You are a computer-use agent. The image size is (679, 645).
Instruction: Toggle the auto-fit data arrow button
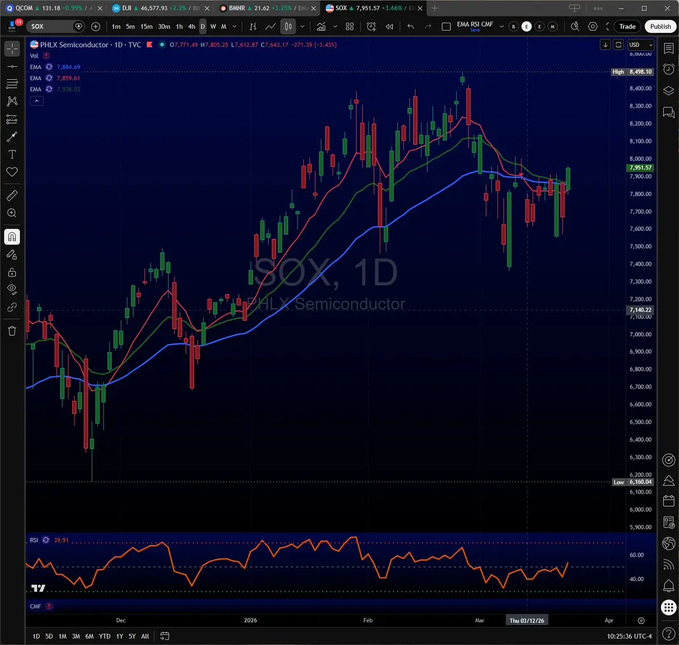(605, 45)
